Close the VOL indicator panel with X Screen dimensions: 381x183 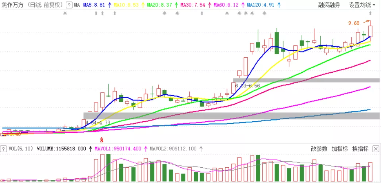coord(376,149)
